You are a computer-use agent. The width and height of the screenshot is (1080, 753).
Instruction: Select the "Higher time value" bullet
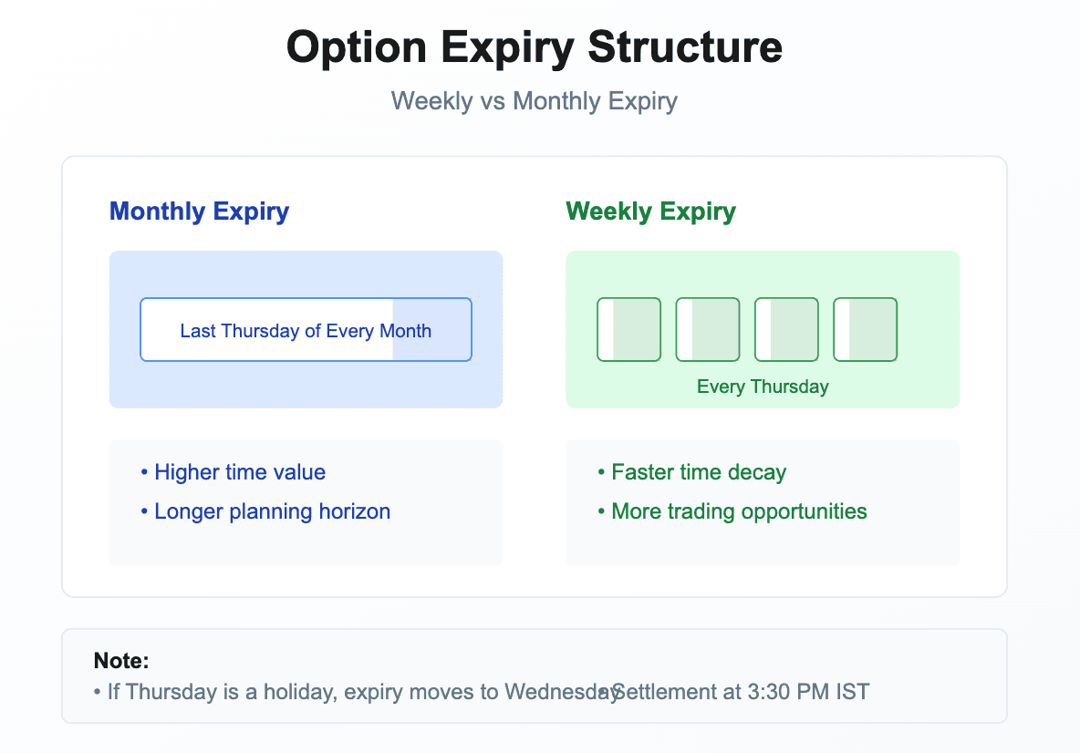[x=234, y=472]
